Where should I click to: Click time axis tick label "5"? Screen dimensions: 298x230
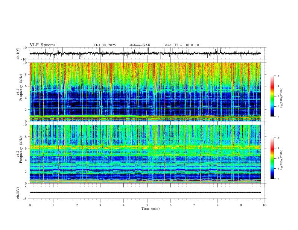click(x=147, y=205)
